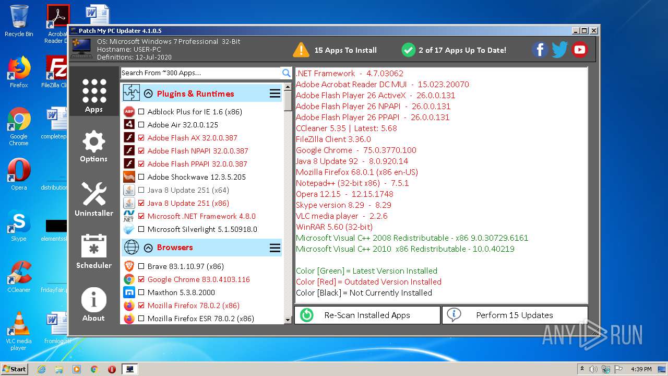Open the Recycle Bin on desktop

[19, 21]
